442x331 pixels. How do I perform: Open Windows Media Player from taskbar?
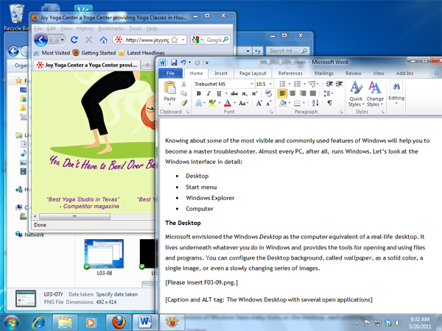point(91,322)
